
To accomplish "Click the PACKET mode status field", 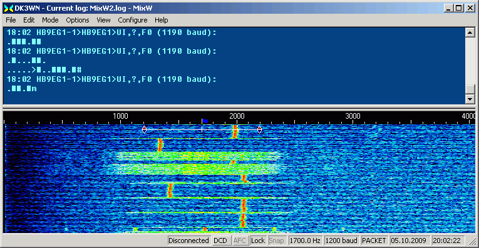I will point(374,241).
